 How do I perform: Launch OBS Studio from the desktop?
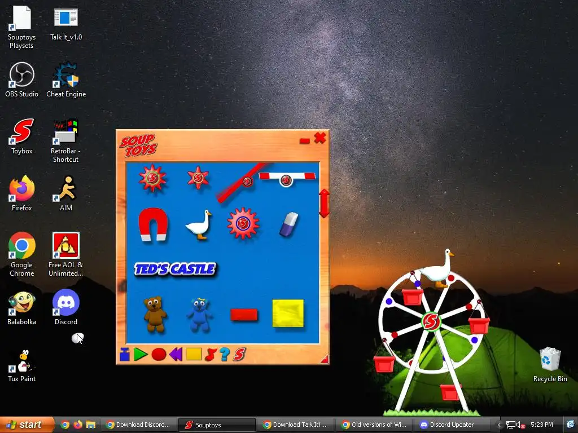pyautogui.click(x=22, y=79)
